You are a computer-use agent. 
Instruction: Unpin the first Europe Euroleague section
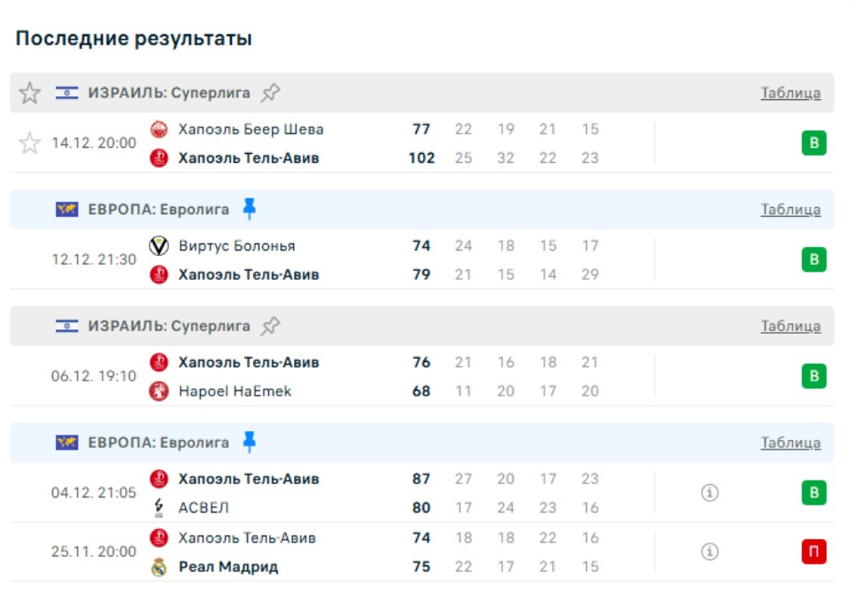point(250,209)
